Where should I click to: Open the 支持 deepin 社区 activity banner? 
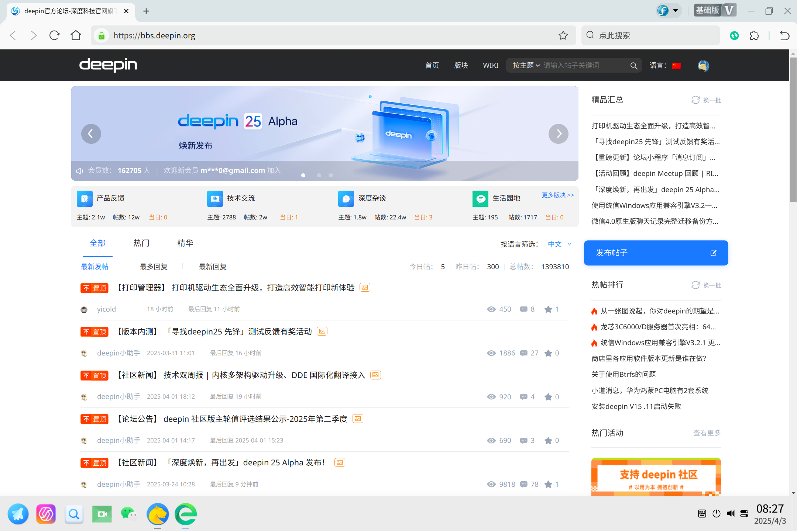tap(656, 477)
